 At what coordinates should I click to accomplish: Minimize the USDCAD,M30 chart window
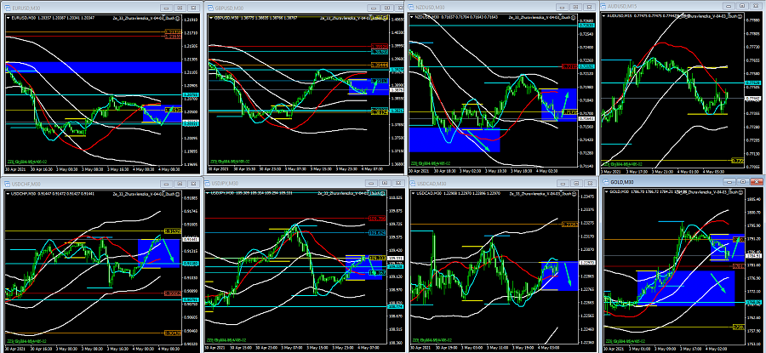point(562,183)
